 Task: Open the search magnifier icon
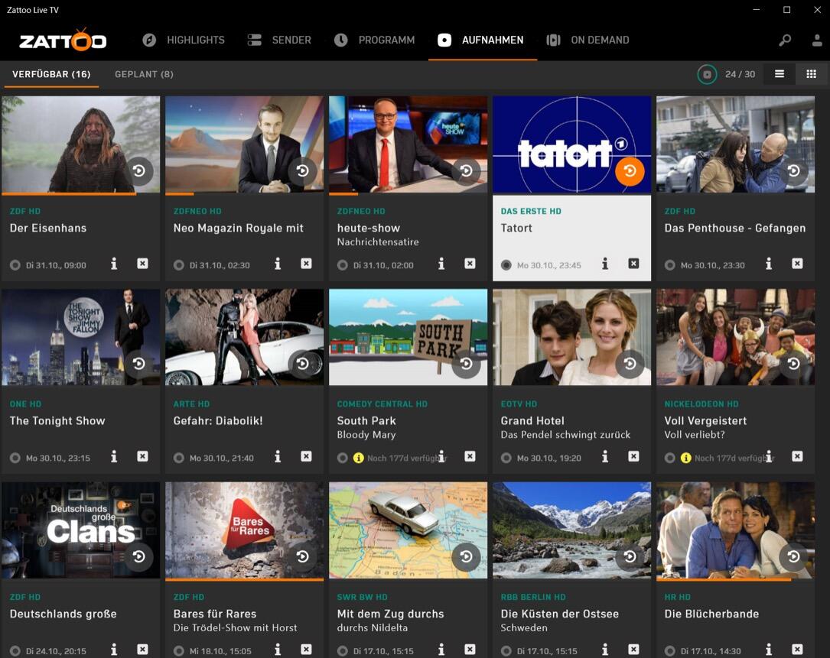click(x=785, y=41)
